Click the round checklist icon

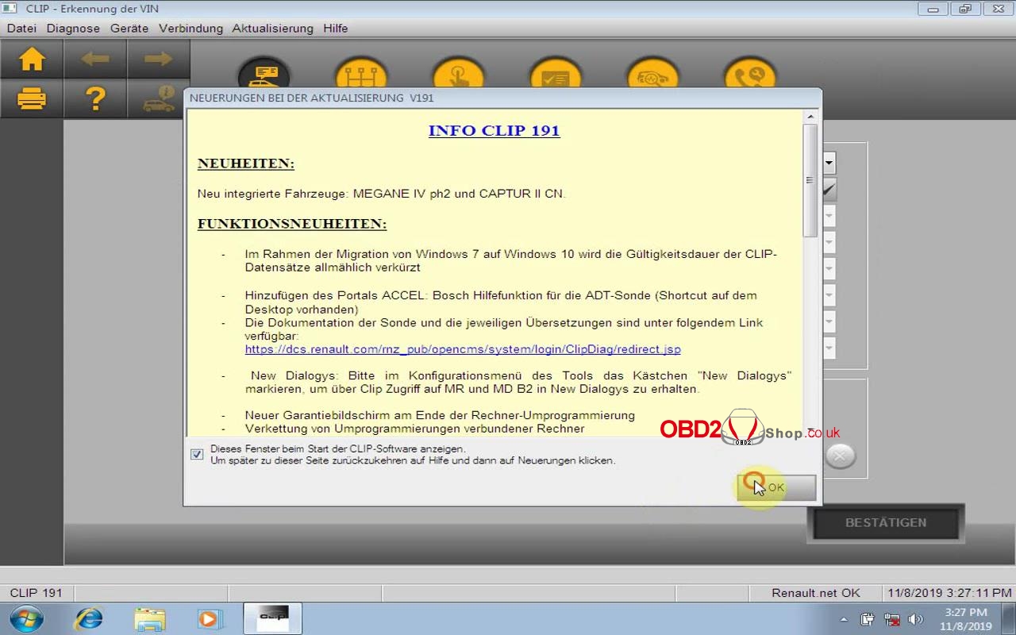555,77
